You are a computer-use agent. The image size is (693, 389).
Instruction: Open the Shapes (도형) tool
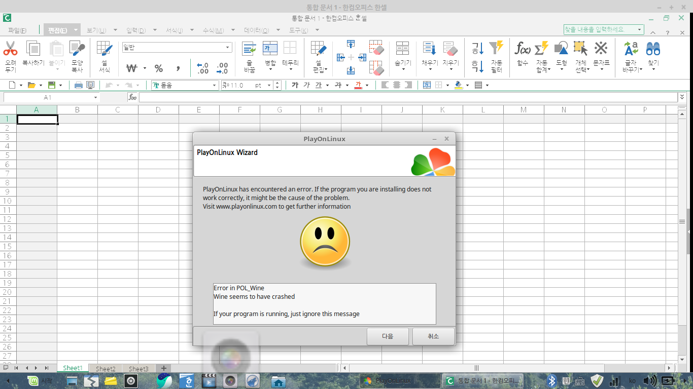pos(561,49)
